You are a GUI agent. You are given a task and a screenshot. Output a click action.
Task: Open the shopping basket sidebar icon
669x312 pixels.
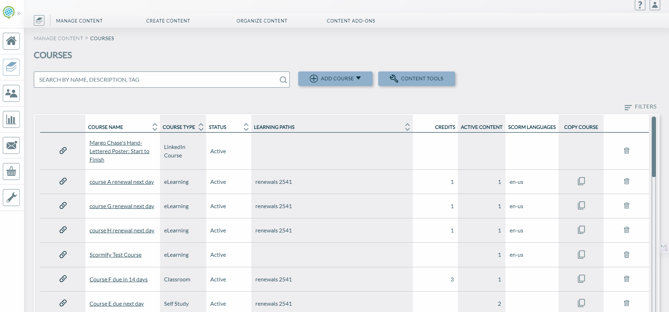tap(11, 171)
